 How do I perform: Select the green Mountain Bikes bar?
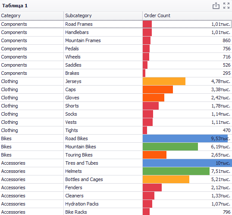click(x=170, y=147)
